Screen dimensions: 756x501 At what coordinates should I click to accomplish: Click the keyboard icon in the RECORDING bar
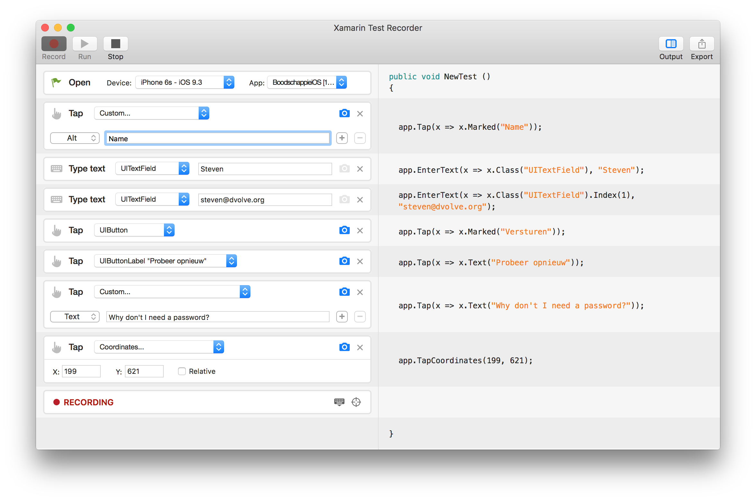click(x=339, y=402)
